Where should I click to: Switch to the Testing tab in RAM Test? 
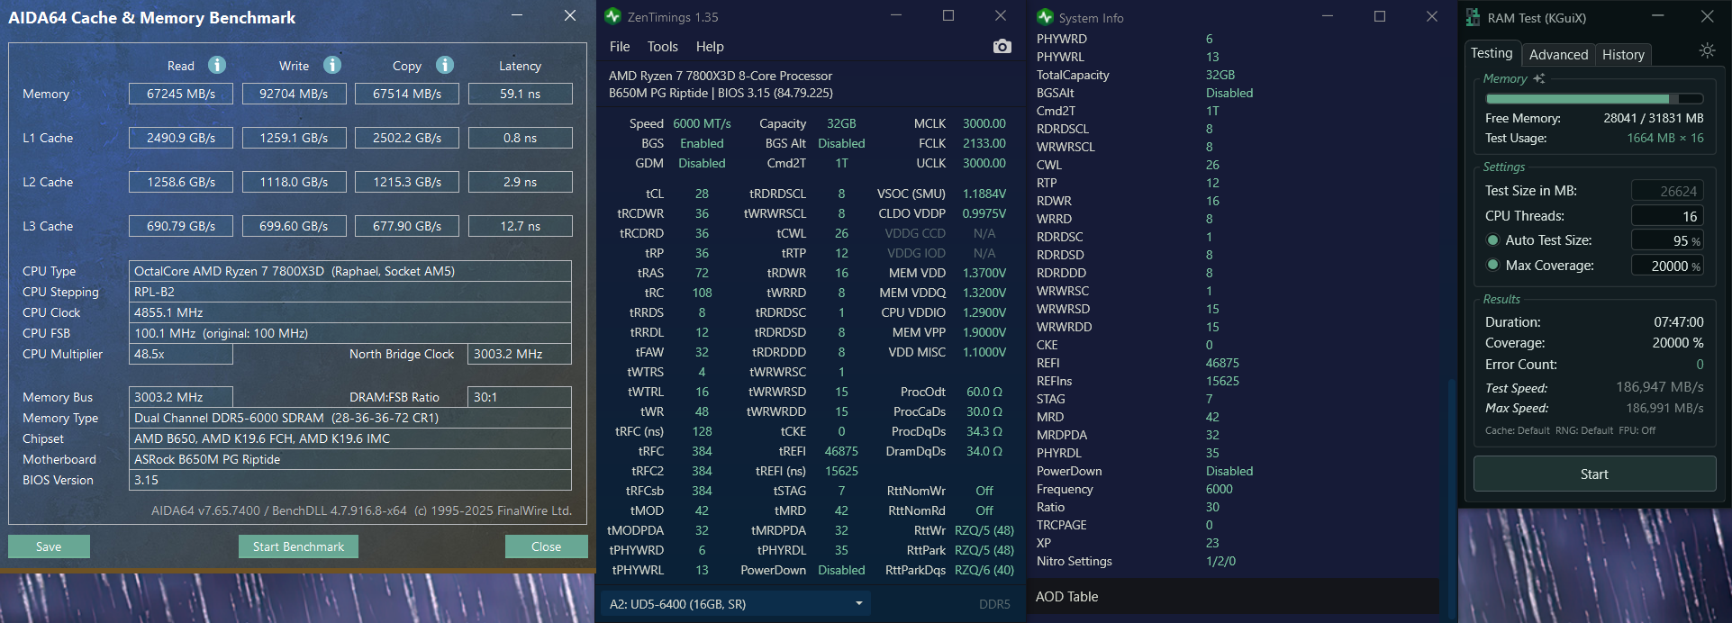(x=1492, y=53)
